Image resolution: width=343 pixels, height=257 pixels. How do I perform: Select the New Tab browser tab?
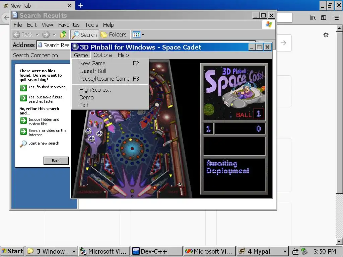37,5
